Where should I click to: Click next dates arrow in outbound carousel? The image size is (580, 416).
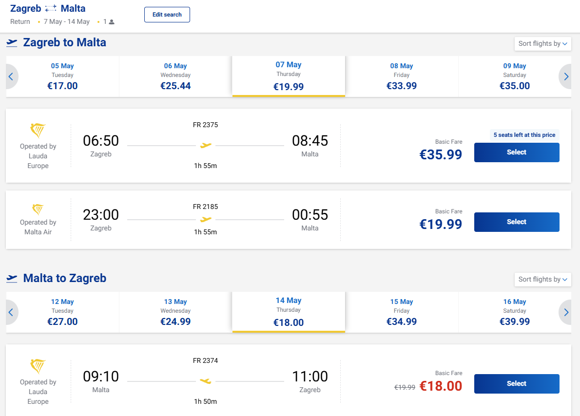(566, 76)
